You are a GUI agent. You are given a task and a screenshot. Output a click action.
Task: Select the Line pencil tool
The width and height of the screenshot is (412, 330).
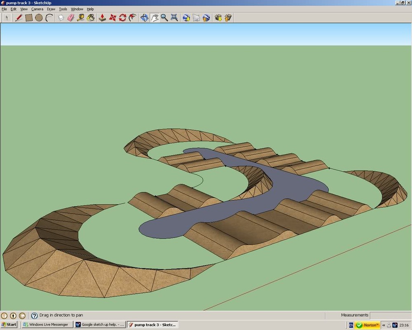(x=19, y=18)
